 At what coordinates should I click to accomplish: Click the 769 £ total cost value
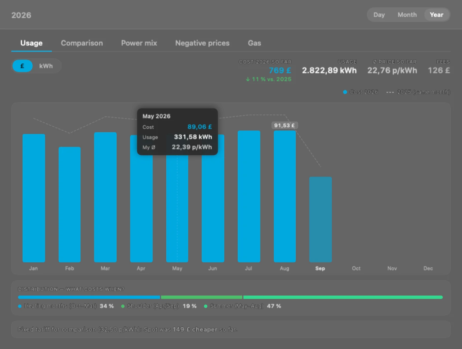[x=280, y=70]
